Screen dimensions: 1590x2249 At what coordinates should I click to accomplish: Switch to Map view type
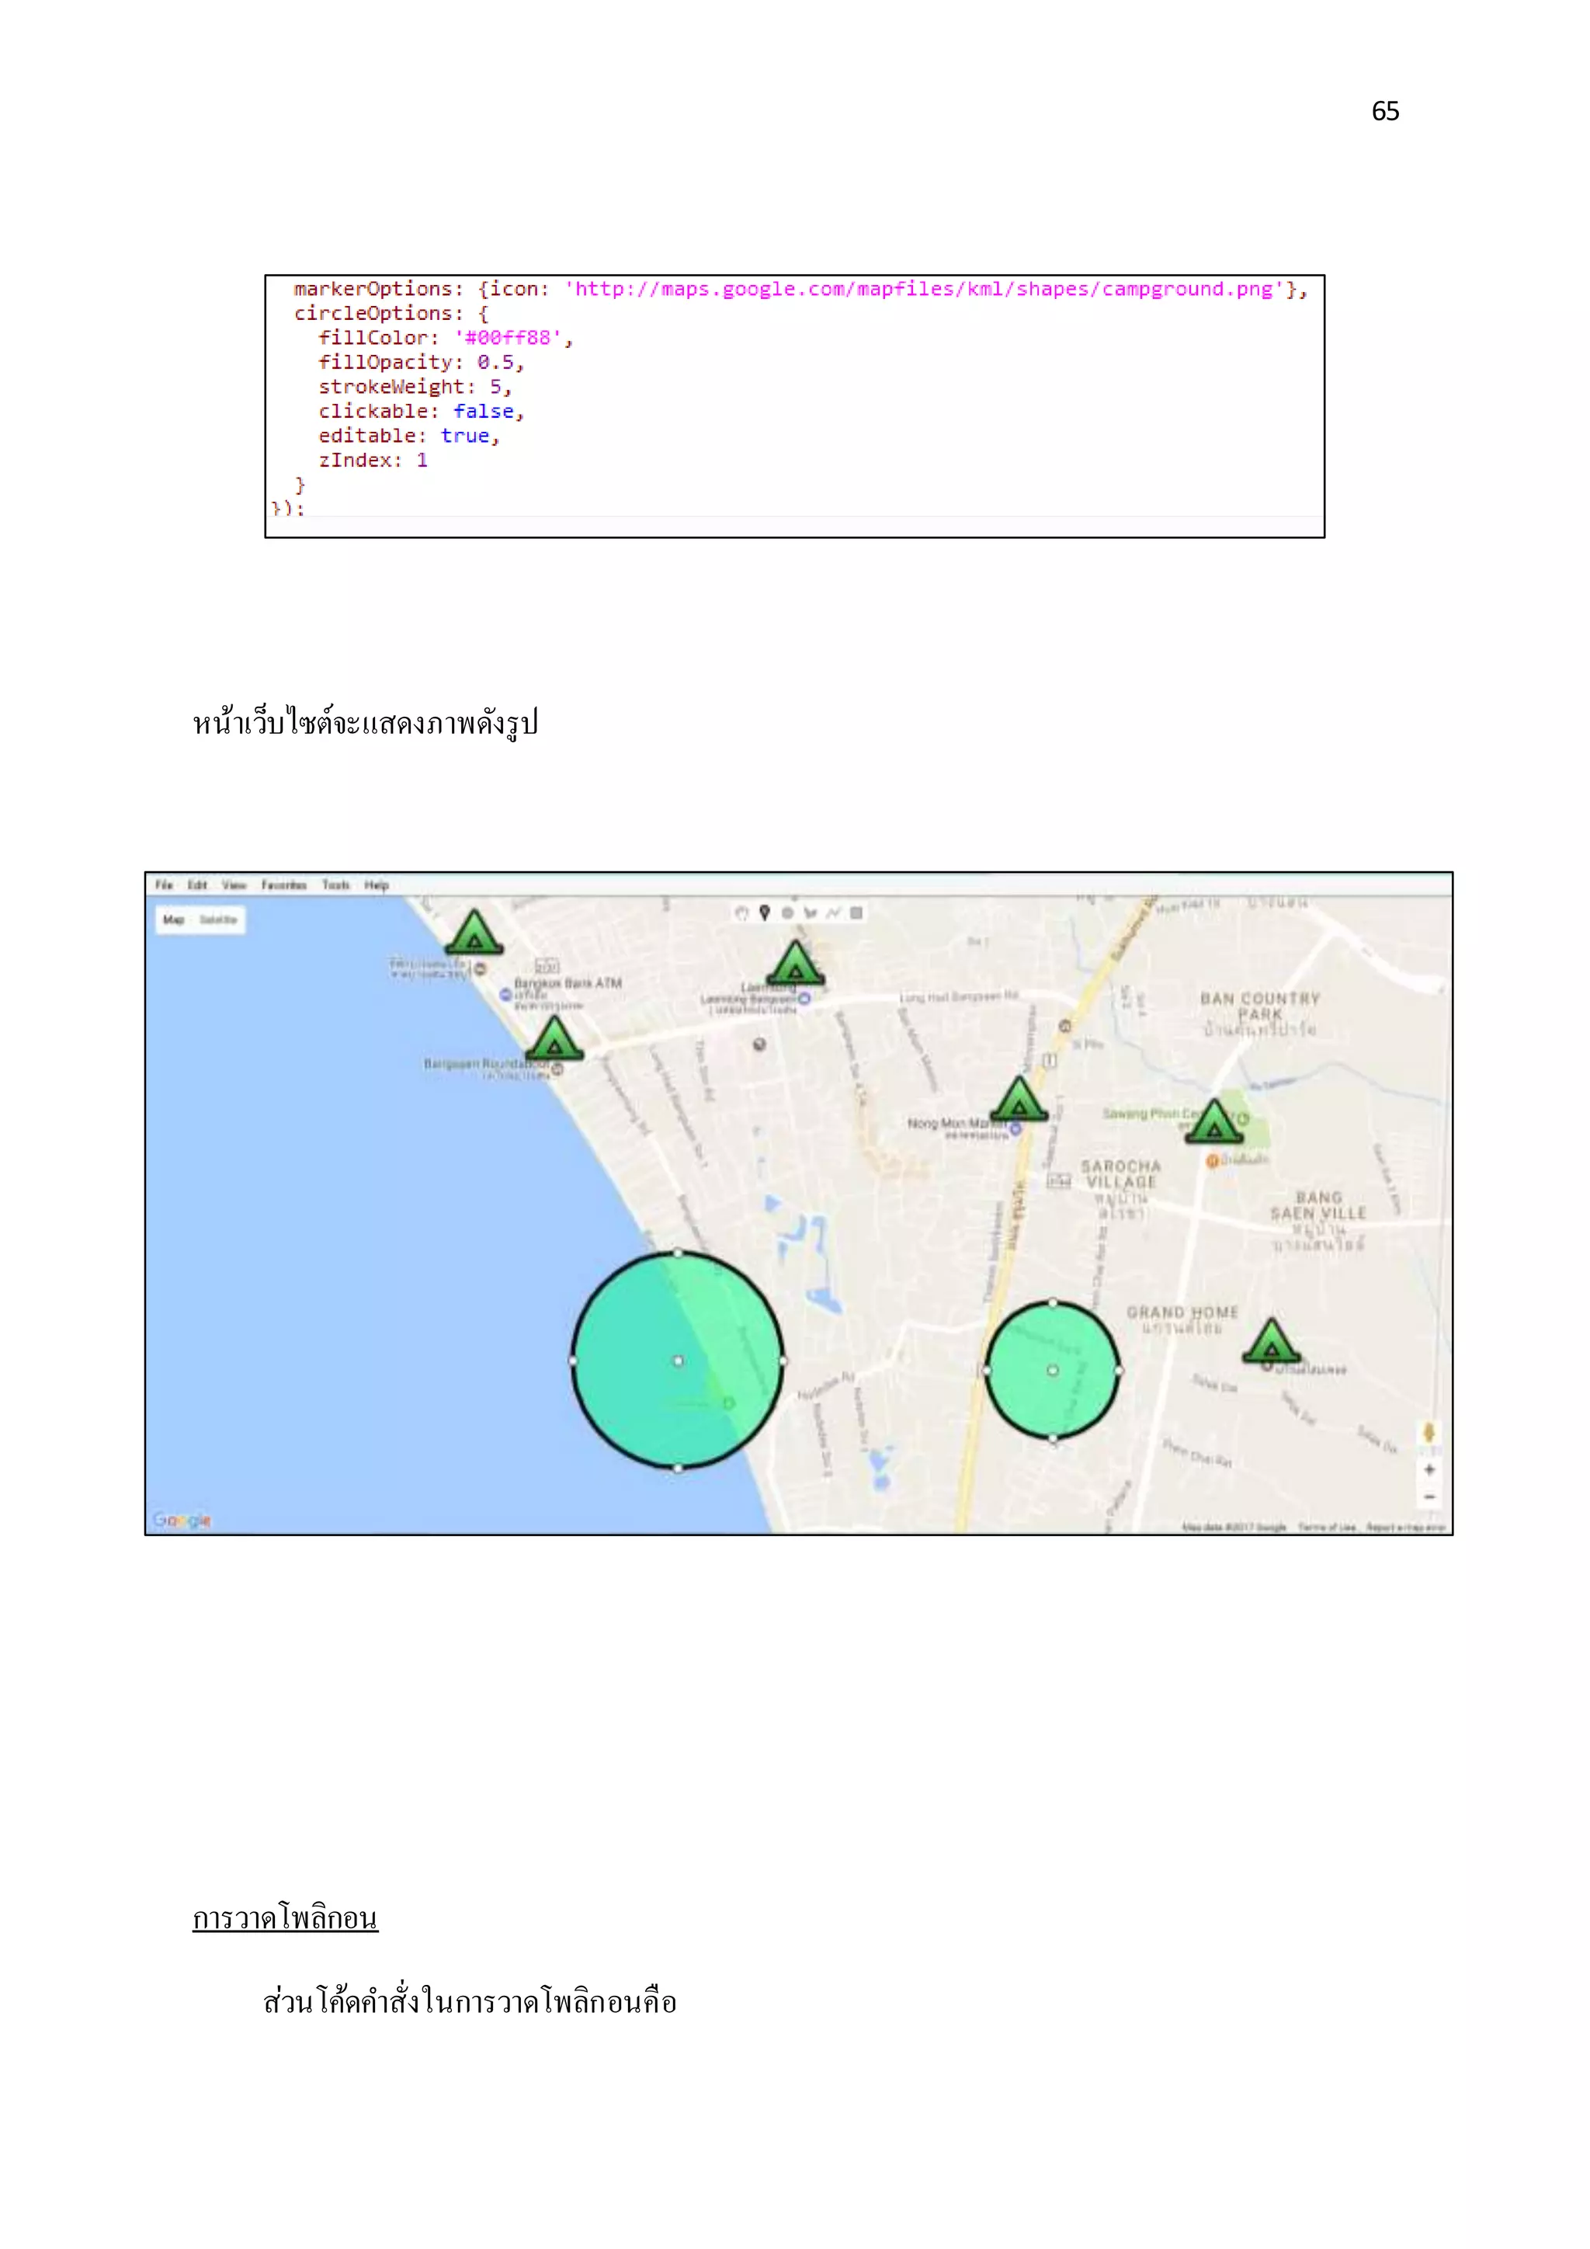click(x=173, y=919)
